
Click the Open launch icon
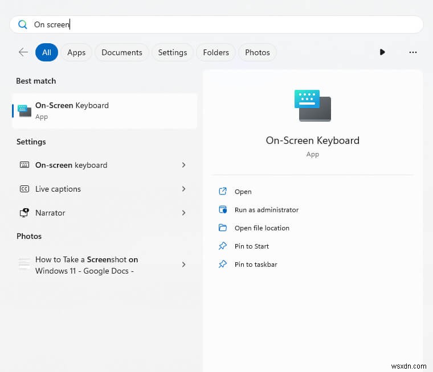click(x=223, y=191)
